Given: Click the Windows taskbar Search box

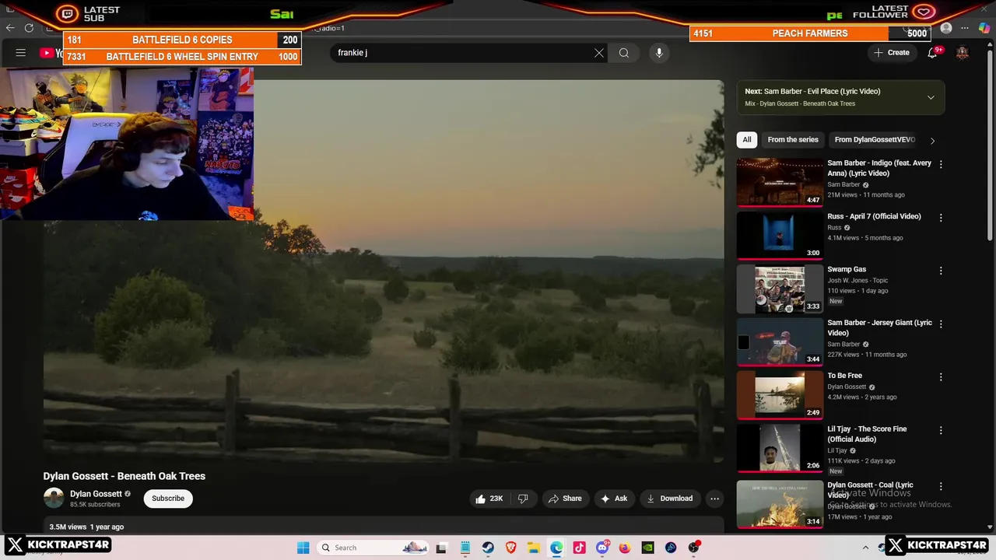Looking at the screenshot, I should coord(373,548).
